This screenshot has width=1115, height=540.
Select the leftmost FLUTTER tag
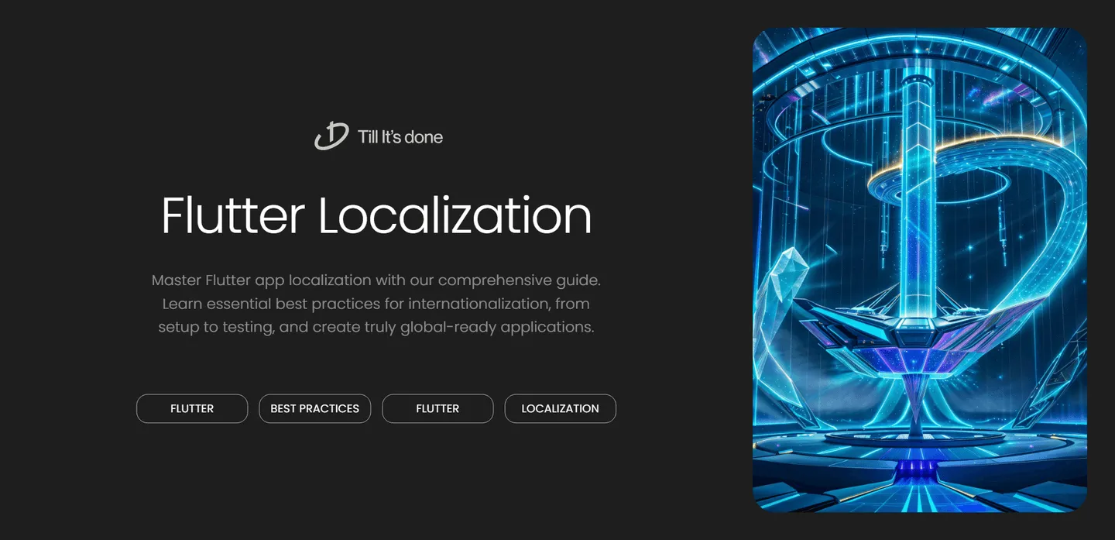pyautogui.click(x=192, y=408)
